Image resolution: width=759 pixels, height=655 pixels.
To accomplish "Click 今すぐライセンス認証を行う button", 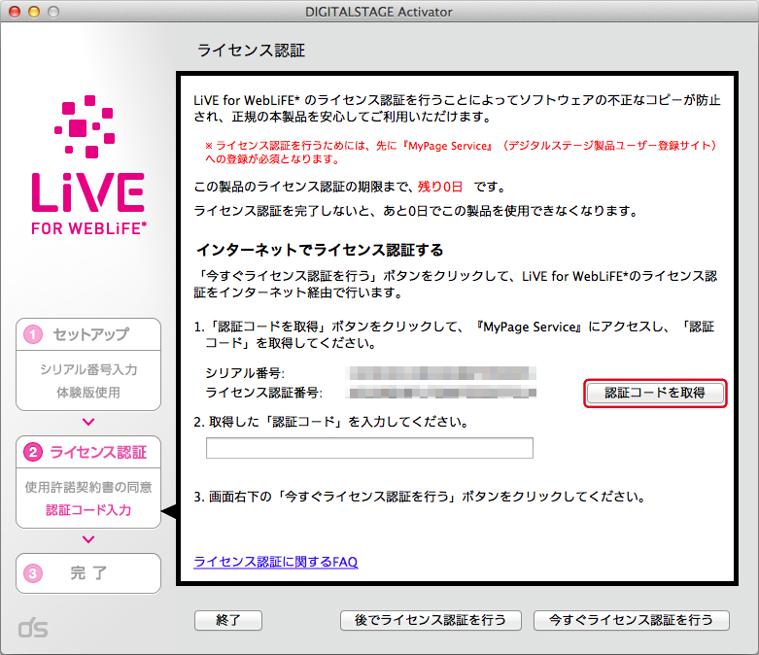I will tap(632, 620).
